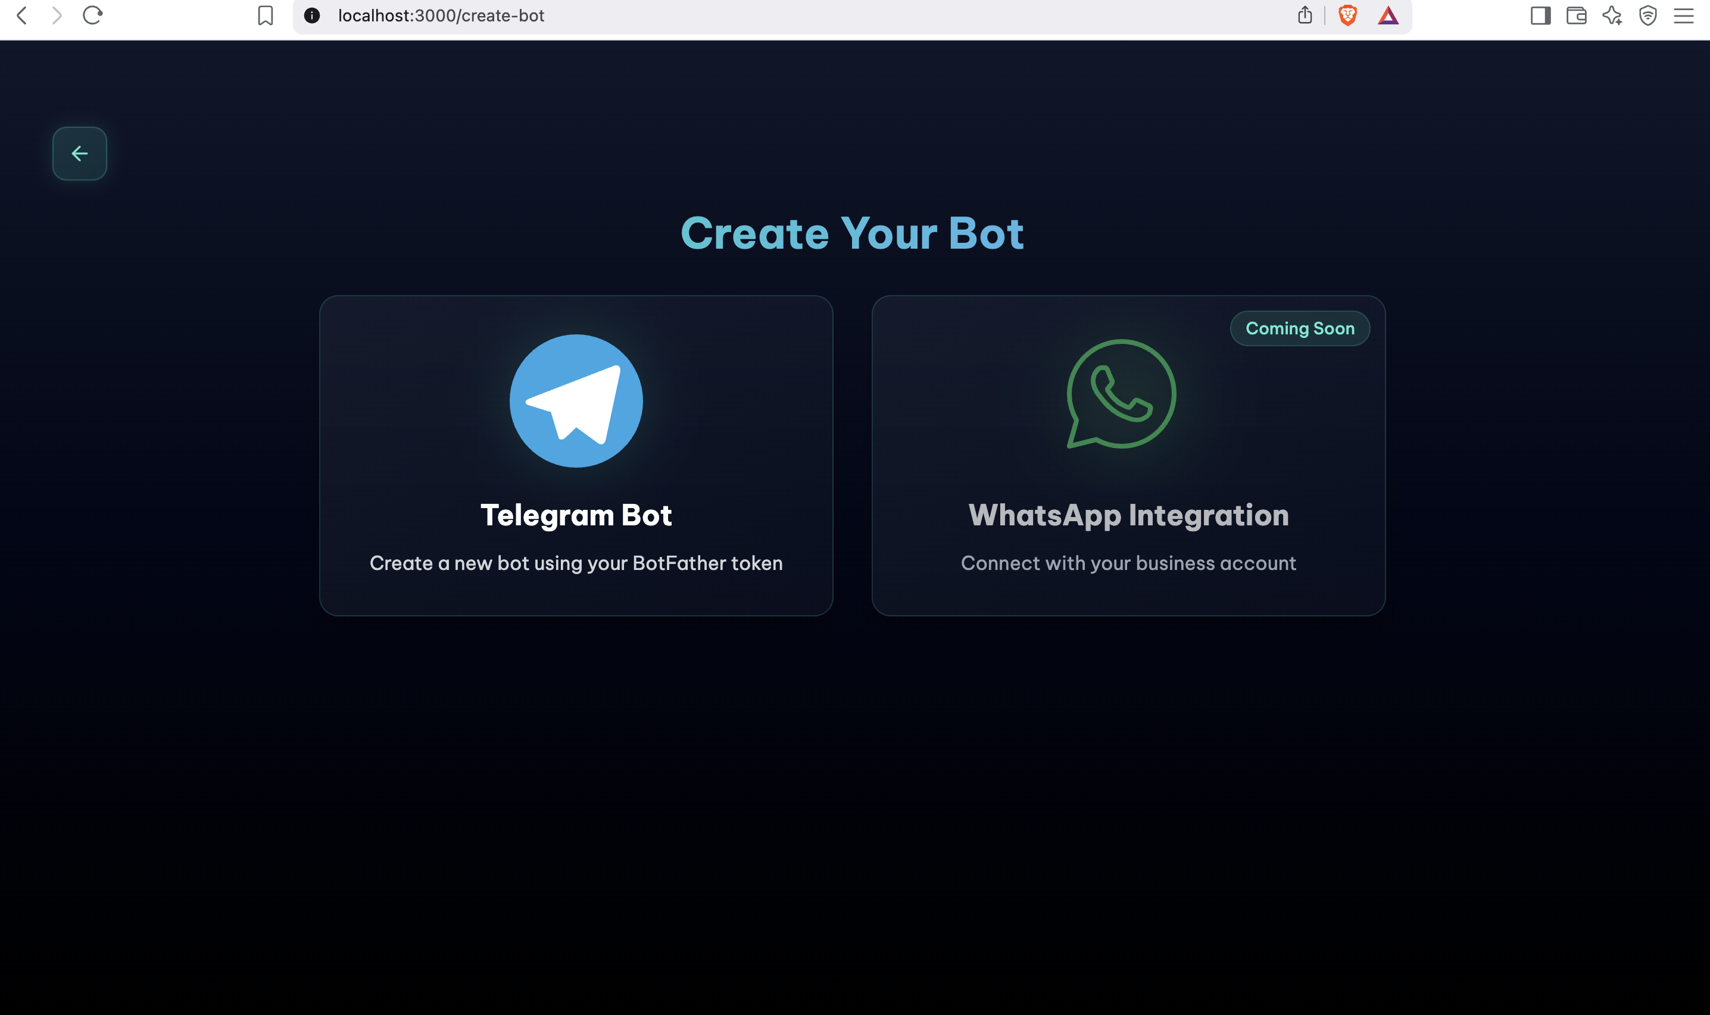Click the Brave Rewards triangle icon
1710x1015 pixels.
coord(1388,15)
